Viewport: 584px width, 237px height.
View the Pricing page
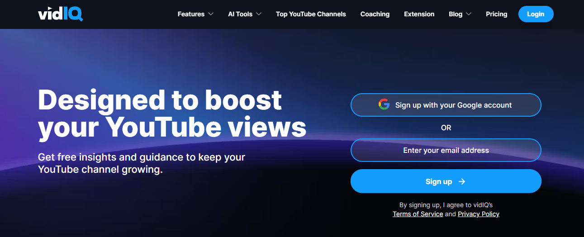(x=496, y=14)
